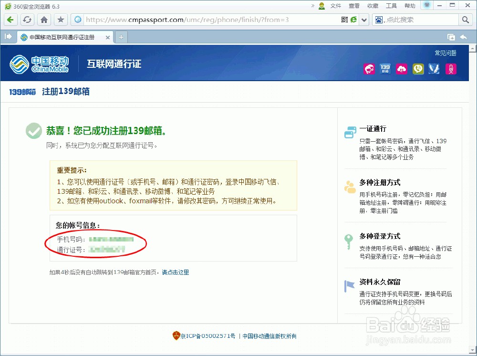Image resolution: width=477 pixels, height=356 pixels.
Task: Click the URL address bar field
Action: 211,20
